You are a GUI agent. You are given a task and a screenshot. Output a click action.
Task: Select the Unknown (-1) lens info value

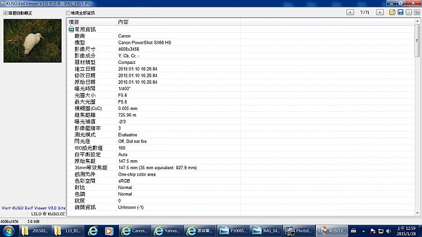click(x=131, y=207)
